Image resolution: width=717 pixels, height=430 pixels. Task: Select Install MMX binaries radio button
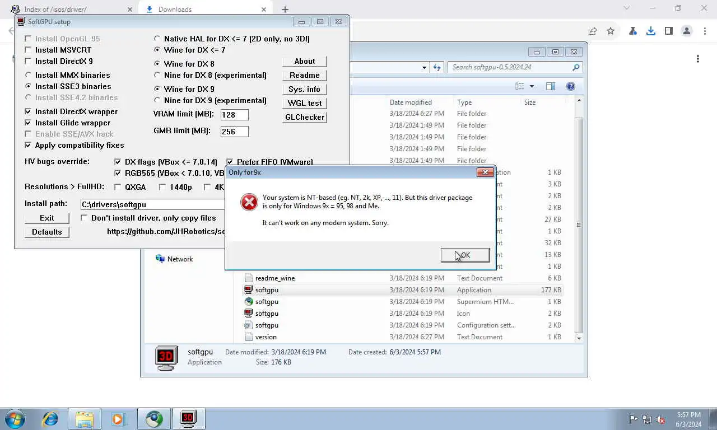coord(28,75)
